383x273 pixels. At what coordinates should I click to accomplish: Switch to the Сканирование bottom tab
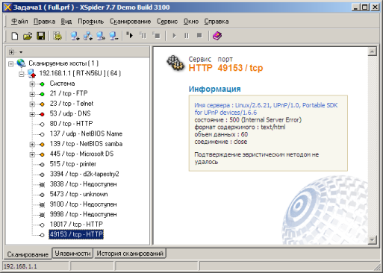28,254
